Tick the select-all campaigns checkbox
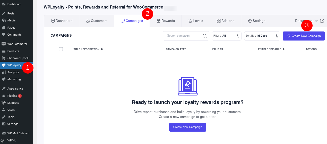This screenshot has height=144, width=327. 61,49
